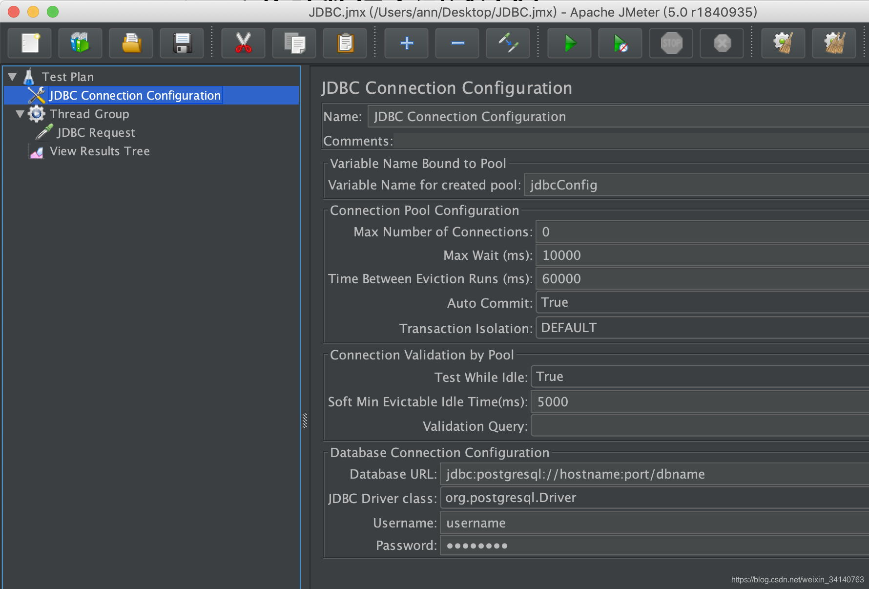Click the Shutdown X icon
This screenshot has width=869, height=589.
pyautogui.click(x=722, y=43)
